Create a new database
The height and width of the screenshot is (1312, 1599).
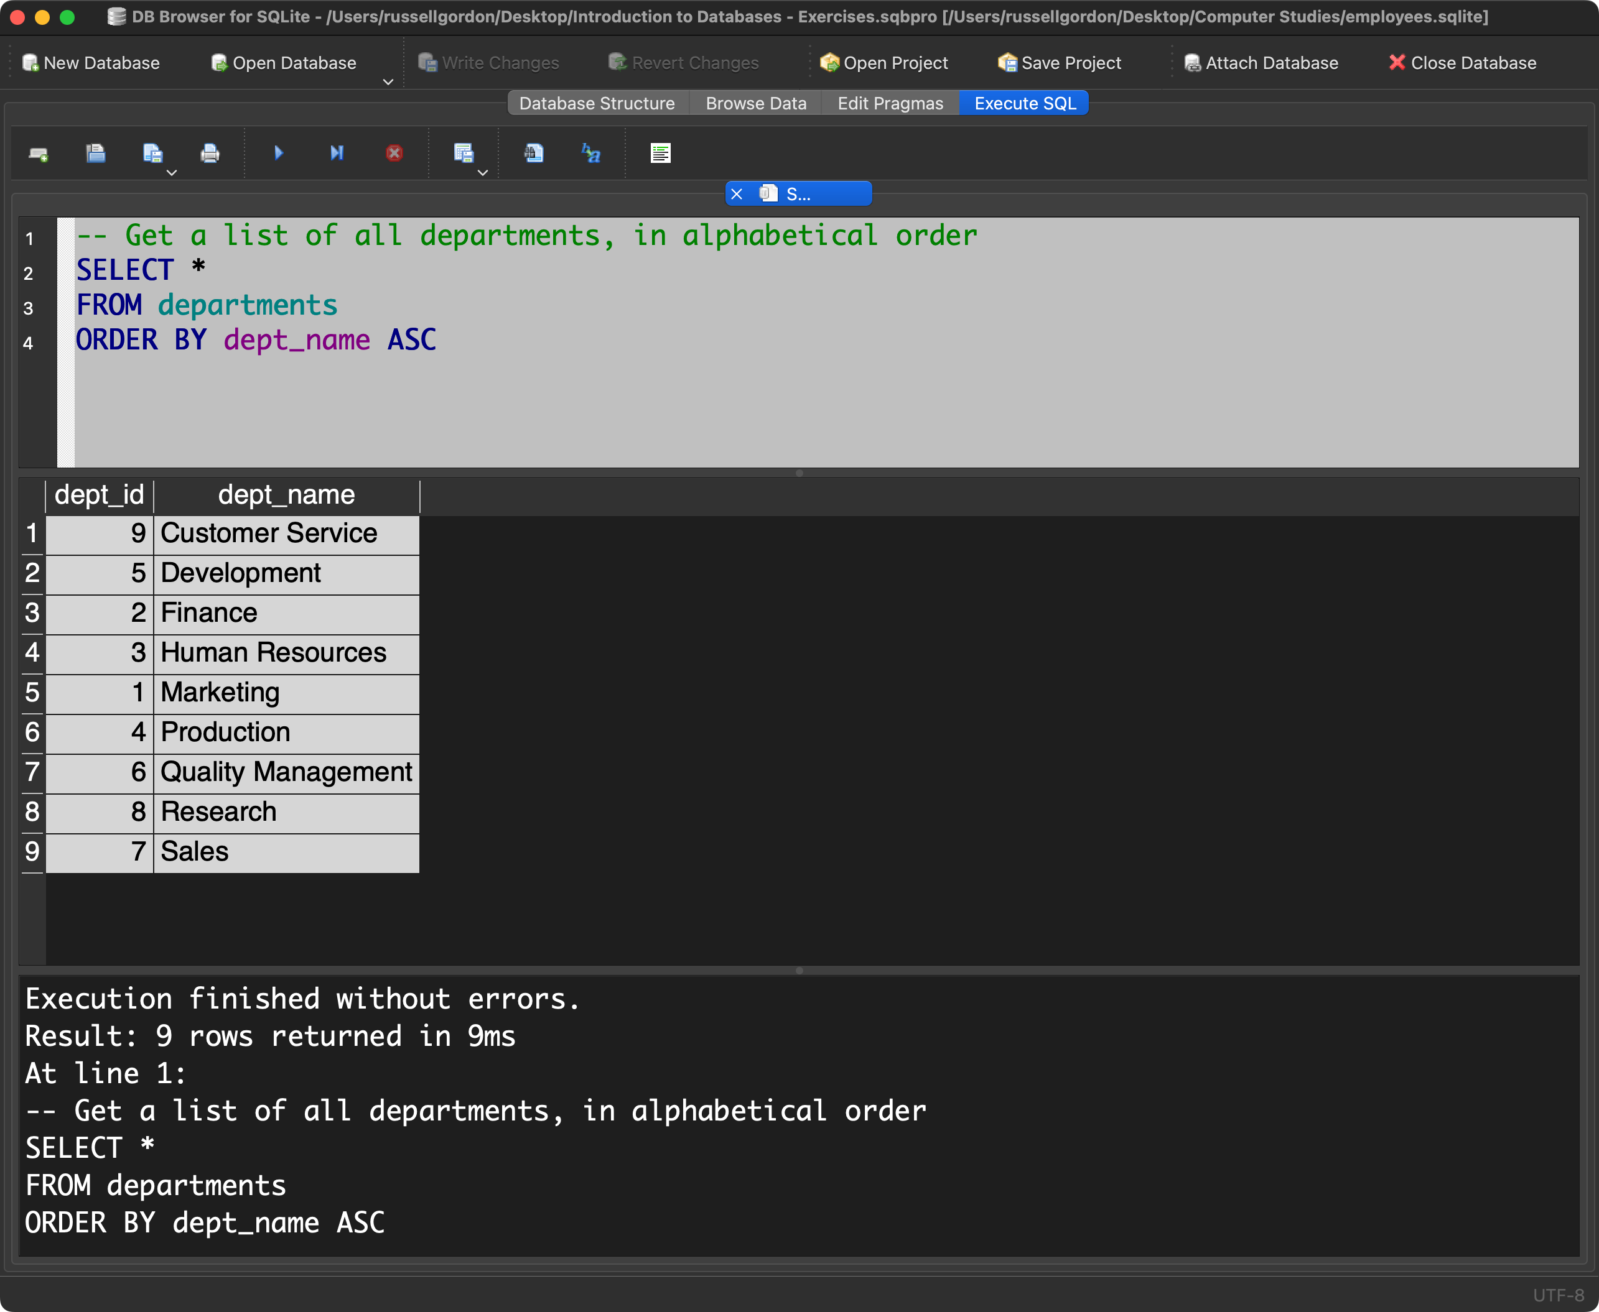tap(91, 63)
